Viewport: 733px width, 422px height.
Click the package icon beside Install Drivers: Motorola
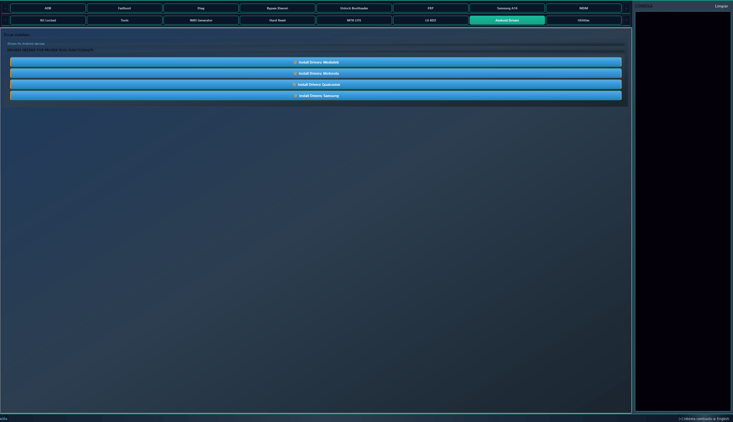coord(295,73)
